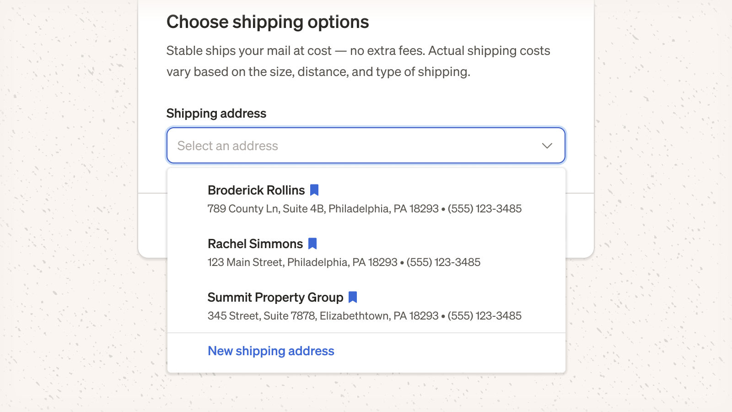Click the bookmark icon beside Broderick Rollins
Image resolution: width=732 pixels, height=412 pixels.
(x=314, y=190)
